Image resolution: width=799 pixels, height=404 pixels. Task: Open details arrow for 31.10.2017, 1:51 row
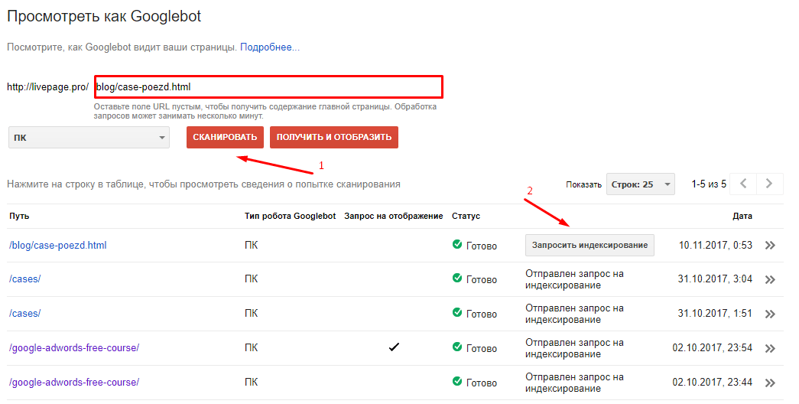point(770,314)
